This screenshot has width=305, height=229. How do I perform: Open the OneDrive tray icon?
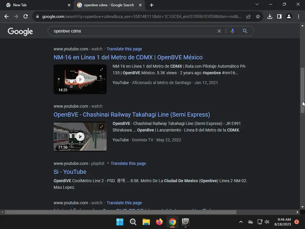[250, 222]
